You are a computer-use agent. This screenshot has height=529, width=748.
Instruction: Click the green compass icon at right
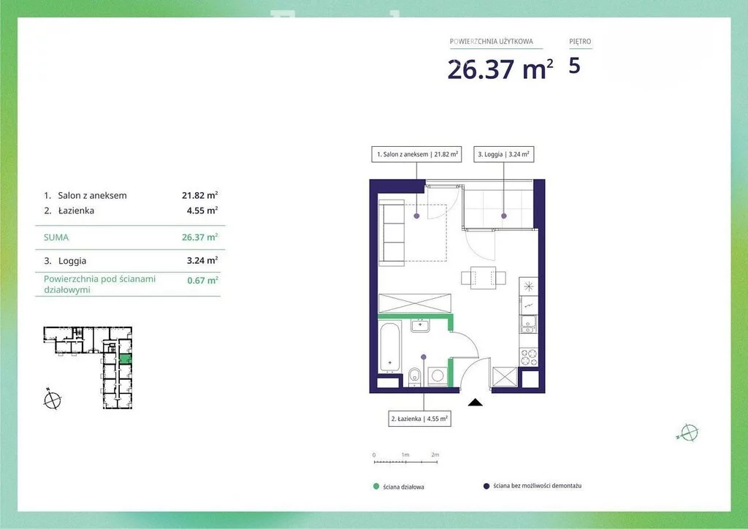click(x=688, y=433)
